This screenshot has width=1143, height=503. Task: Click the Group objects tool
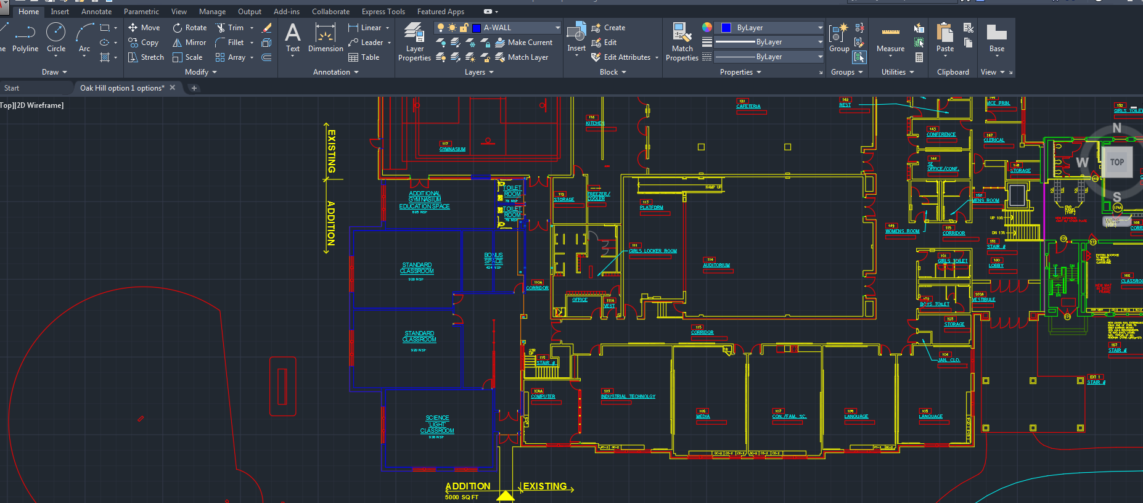[839, 38]
